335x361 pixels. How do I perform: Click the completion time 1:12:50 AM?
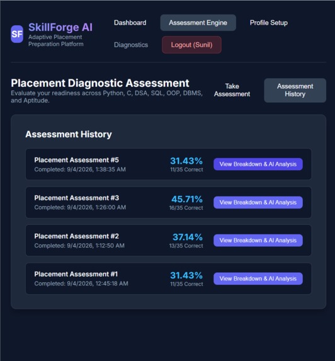110,246
